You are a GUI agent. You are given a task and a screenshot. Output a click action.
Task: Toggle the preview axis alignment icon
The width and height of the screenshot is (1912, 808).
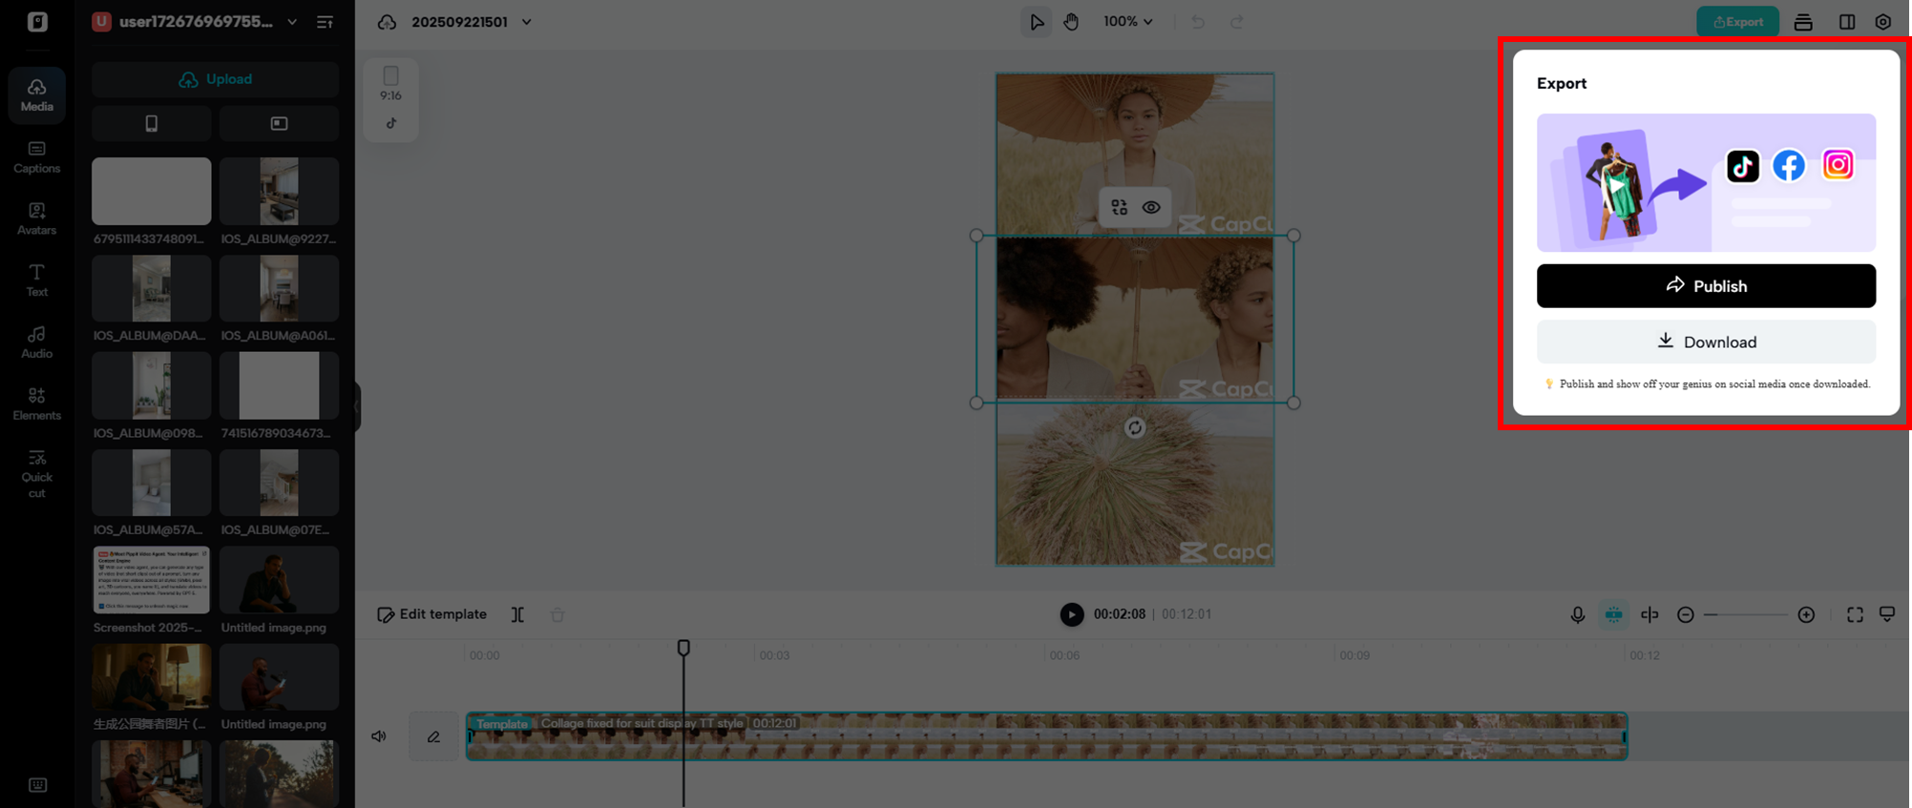point(1649,615)
